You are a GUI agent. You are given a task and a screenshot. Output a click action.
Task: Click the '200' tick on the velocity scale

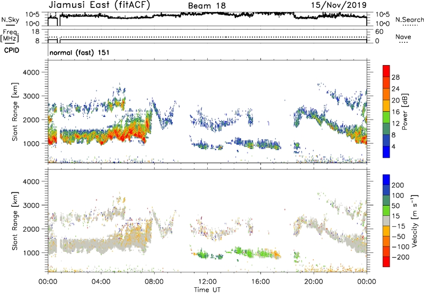coord(398,185)
